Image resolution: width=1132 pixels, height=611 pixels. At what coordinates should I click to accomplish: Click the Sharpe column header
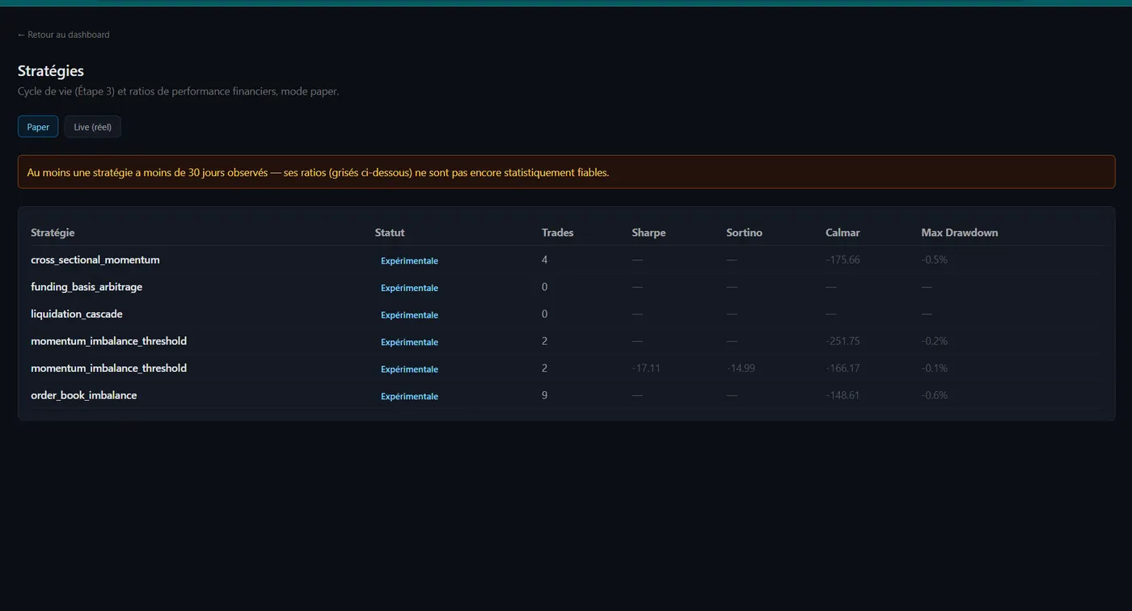coord(648,233)
